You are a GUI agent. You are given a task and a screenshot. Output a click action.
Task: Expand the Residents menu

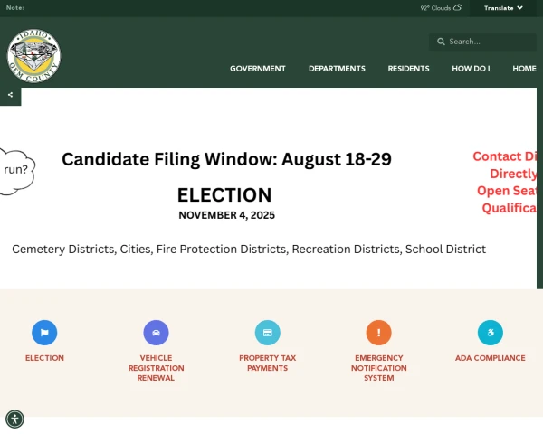[409, 69]
